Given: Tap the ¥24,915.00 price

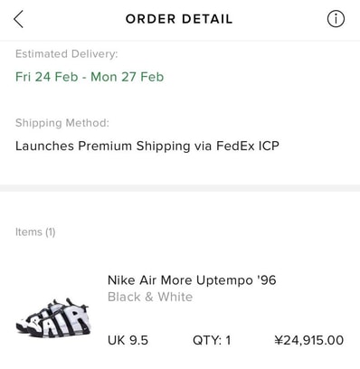Looking at the screenshot, I should (x=309, y=340).
